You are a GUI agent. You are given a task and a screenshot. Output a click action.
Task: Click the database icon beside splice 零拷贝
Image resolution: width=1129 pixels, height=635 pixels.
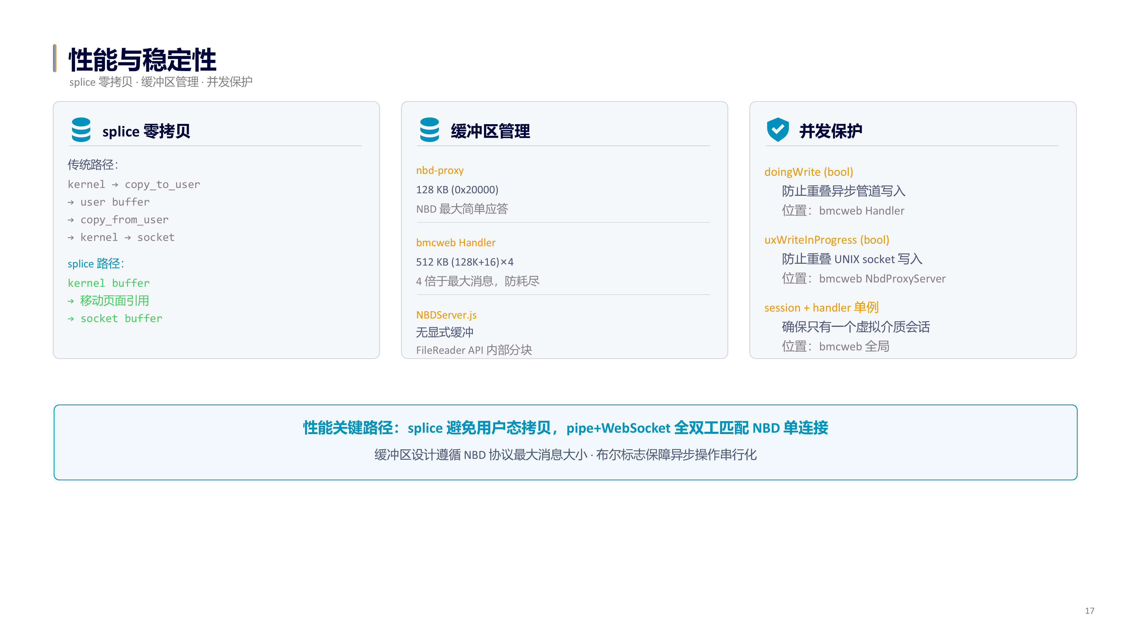(81, 130)
